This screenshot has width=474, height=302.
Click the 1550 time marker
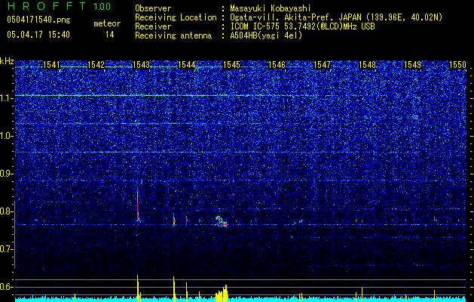(x=457, y=65)
